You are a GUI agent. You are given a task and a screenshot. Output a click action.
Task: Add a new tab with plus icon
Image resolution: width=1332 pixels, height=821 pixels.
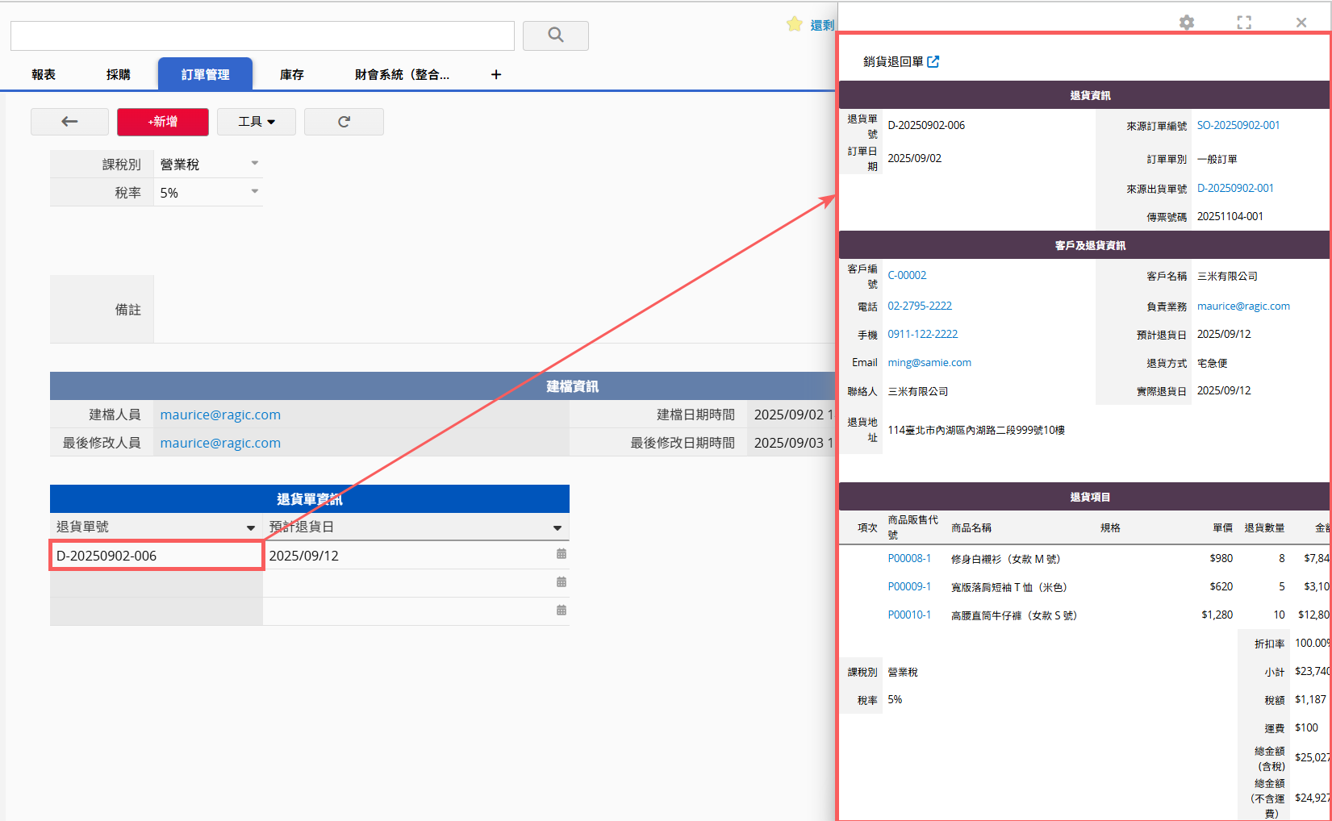(496, 75)
